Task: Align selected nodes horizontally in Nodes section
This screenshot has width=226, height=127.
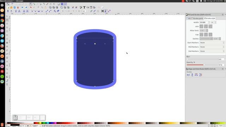Action: (188, 75)
